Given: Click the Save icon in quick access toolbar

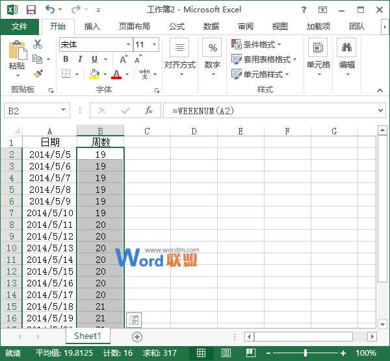Looking at the screenshot, I should click(x=31, y=10).
